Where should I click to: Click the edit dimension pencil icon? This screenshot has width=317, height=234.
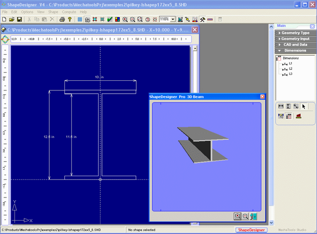point(281,116)
